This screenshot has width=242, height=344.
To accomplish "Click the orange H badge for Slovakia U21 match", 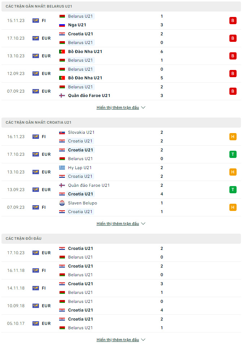I will point(233,137).
